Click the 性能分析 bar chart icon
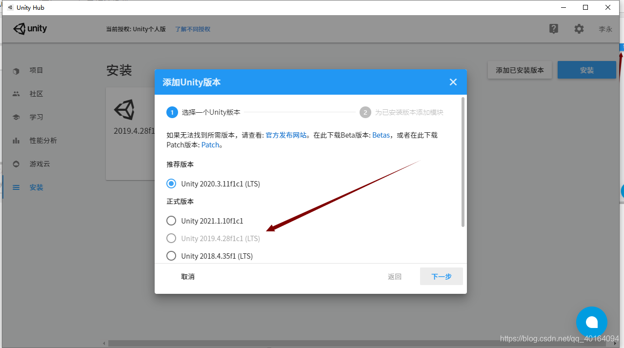The height and width of the screenshot is (348, 624). pos(16,141)
